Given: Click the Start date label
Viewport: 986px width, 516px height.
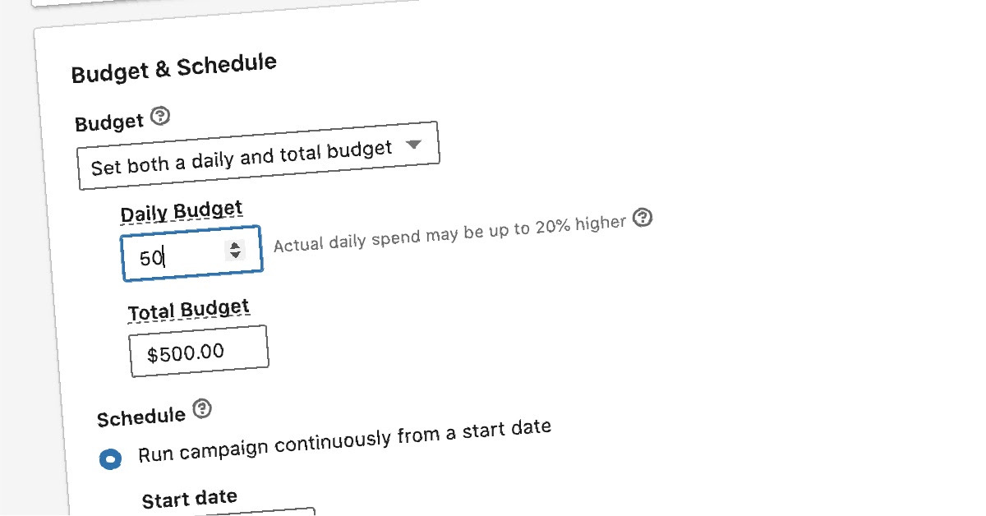Looking at the screenshot, I should [x=190, y=499].
